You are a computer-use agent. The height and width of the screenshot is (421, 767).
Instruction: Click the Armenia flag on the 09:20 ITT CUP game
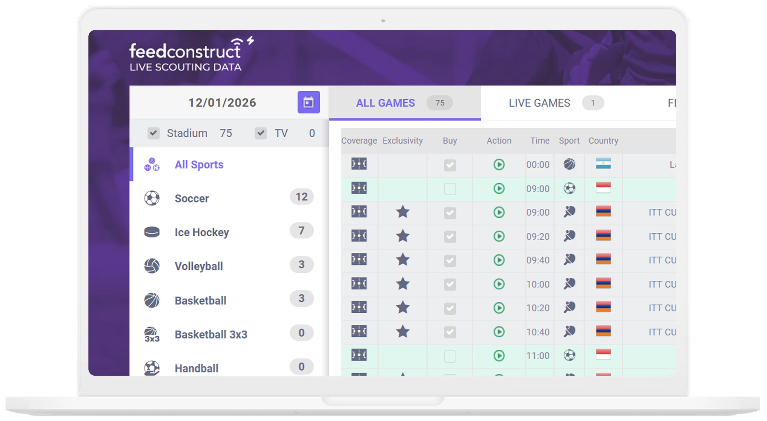point(603,236)
